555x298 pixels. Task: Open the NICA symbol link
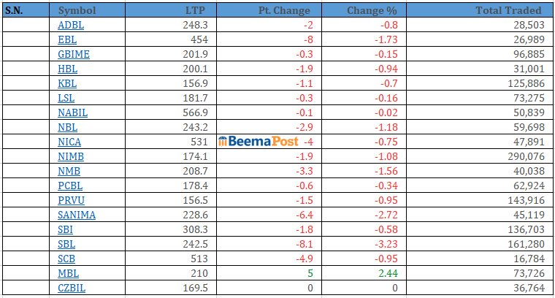[x=70, y=142]
